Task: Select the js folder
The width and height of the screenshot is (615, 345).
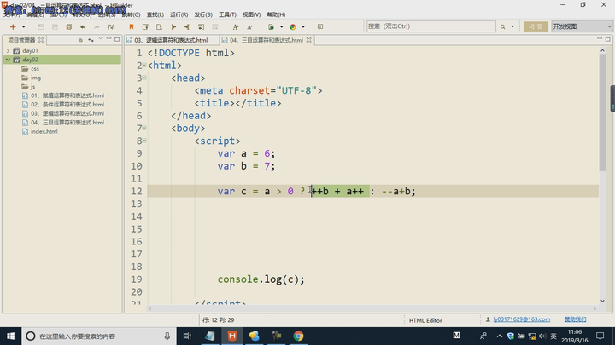Action: [33, 86]
